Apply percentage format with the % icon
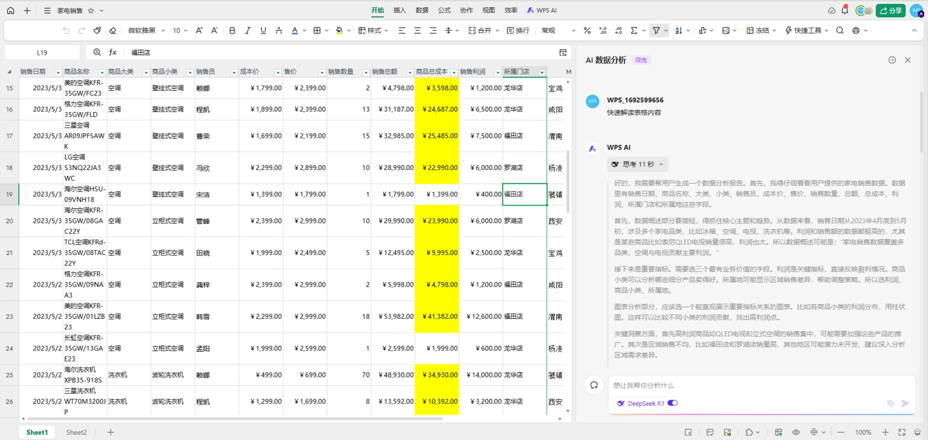The width and height of the screenshot is (928, 440). [586, 30]
